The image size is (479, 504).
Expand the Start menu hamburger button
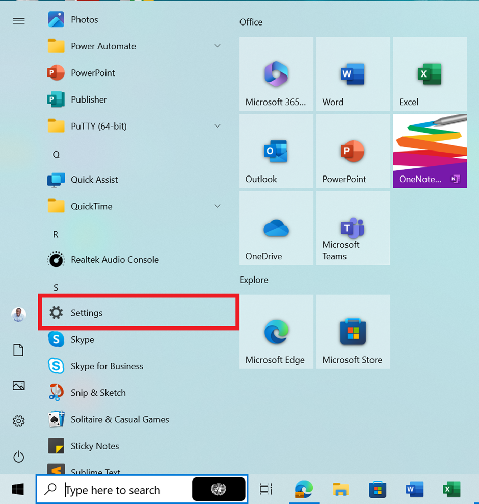[19, 21]
